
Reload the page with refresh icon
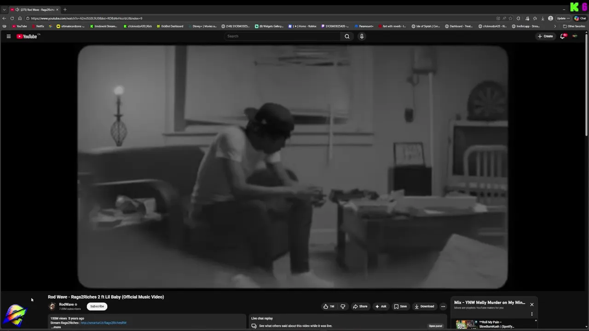[x=12, y=18]
